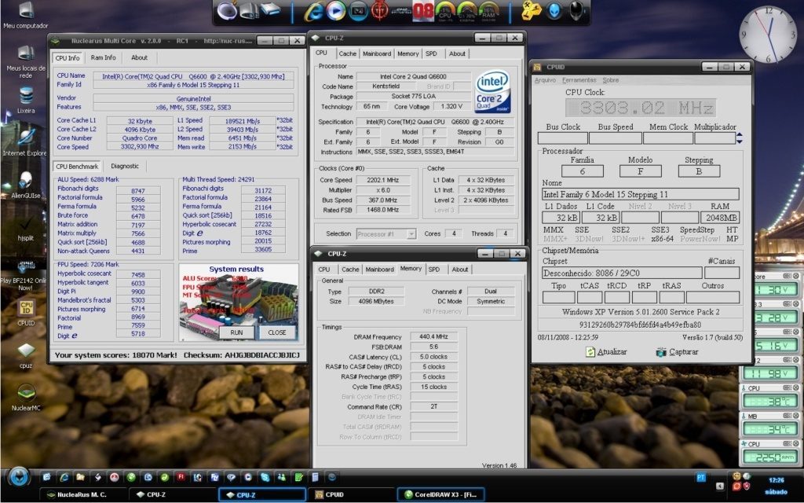
Task: Click the CPU gauge in the top dock
Action: [444, 11]
